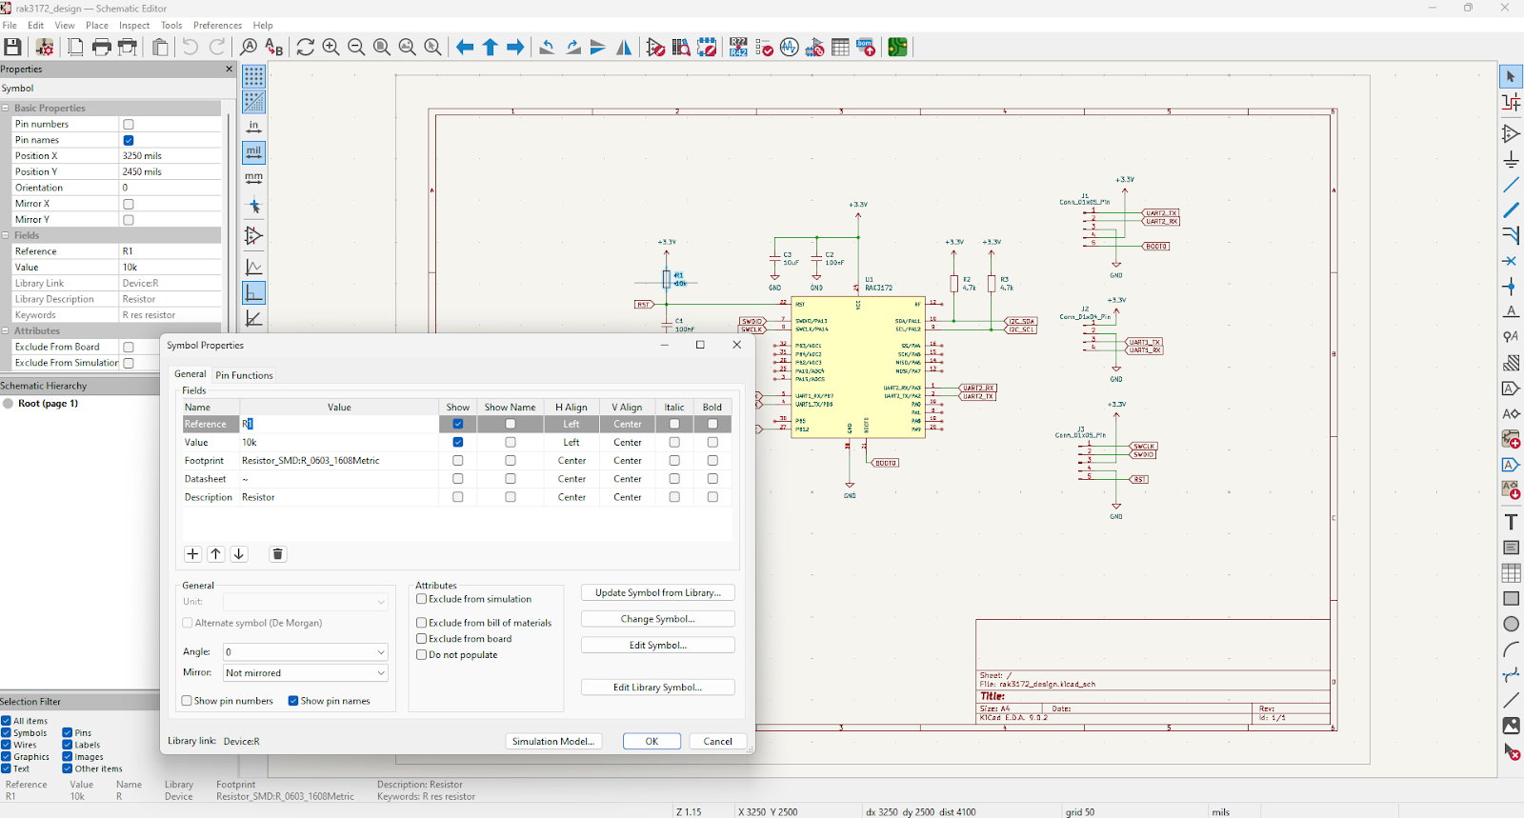Image resolution: width=1524 pixels, height=818 pixels.
Task: Click Find and Replace icon
Action: coord(274,47)
